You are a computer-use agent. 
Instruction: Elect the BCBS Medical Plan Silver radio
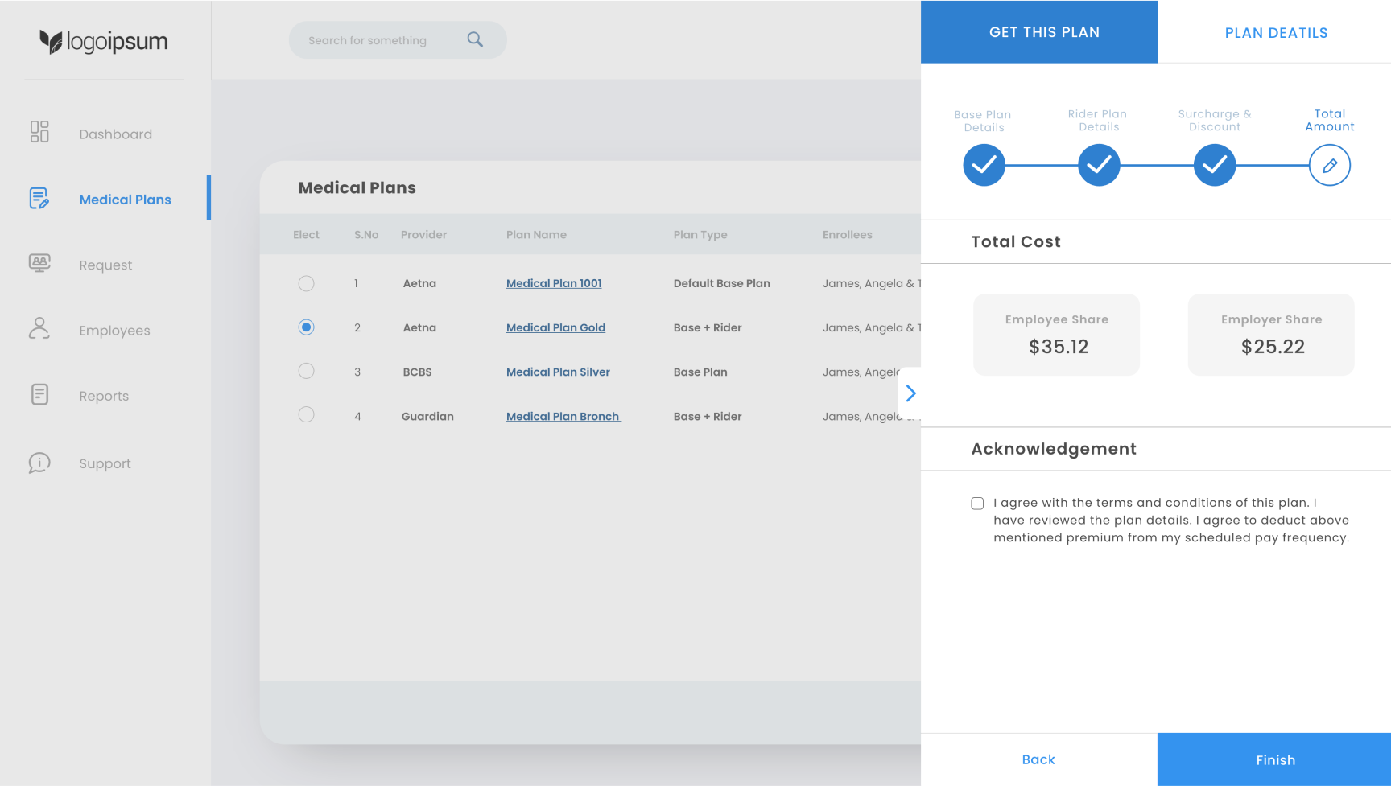click(x=306, y=371)
